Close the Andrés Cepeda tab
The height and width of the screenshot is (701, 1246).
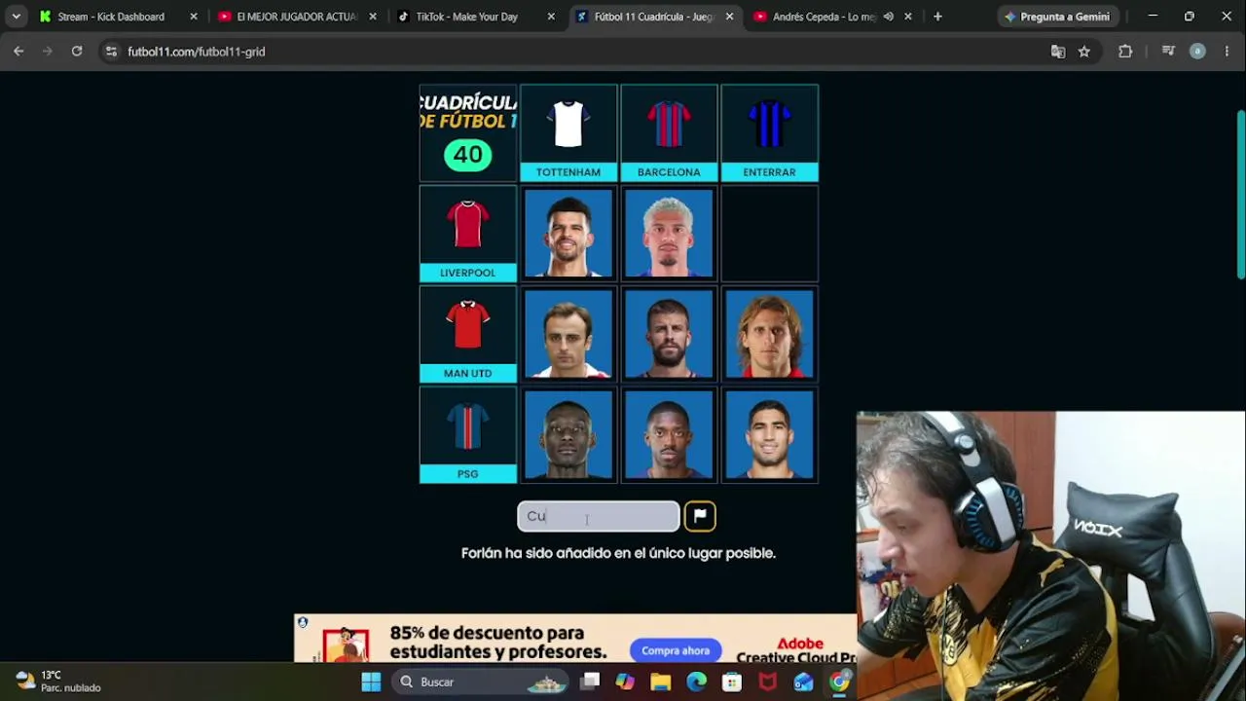click(x=908, y=17)
